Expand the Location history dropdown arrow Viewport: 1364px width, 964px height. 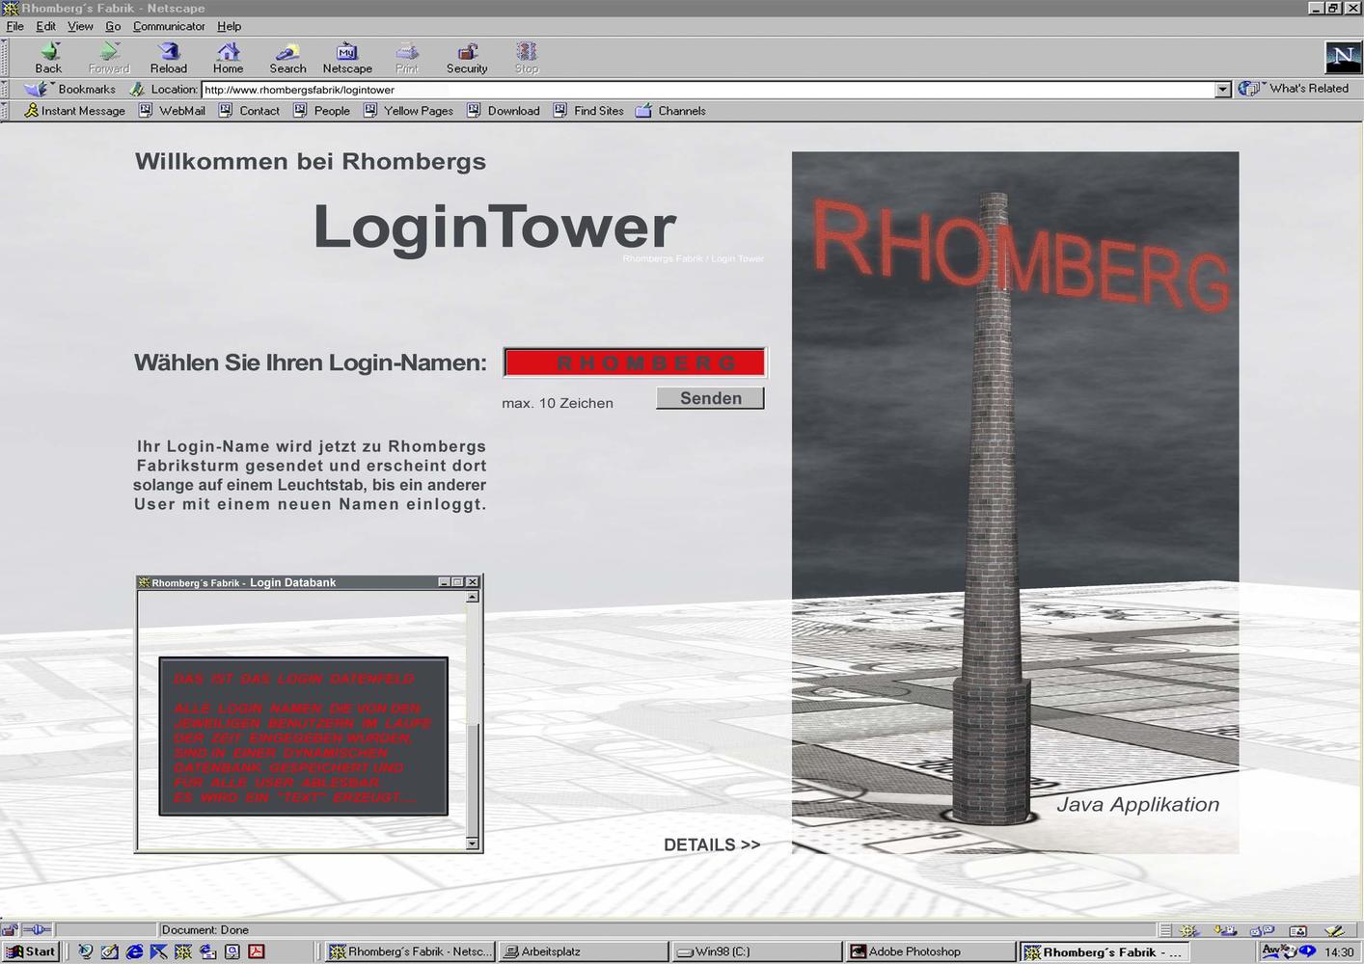point(1223,90)
